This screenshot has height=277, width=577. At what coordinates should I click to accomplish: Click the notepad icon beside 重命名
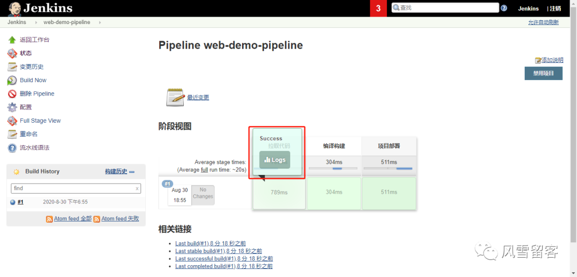tap(12, 134)
